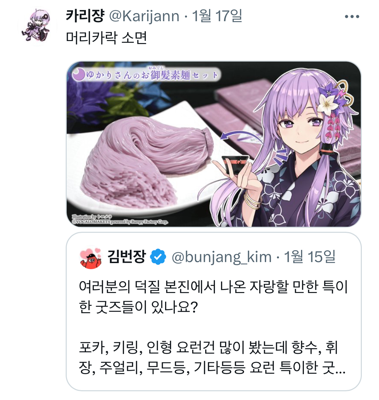Click the VOCALOMAKETS copyright caption on image
The height and width of the screenshot is (400, 379).
(x=120, y=222)
